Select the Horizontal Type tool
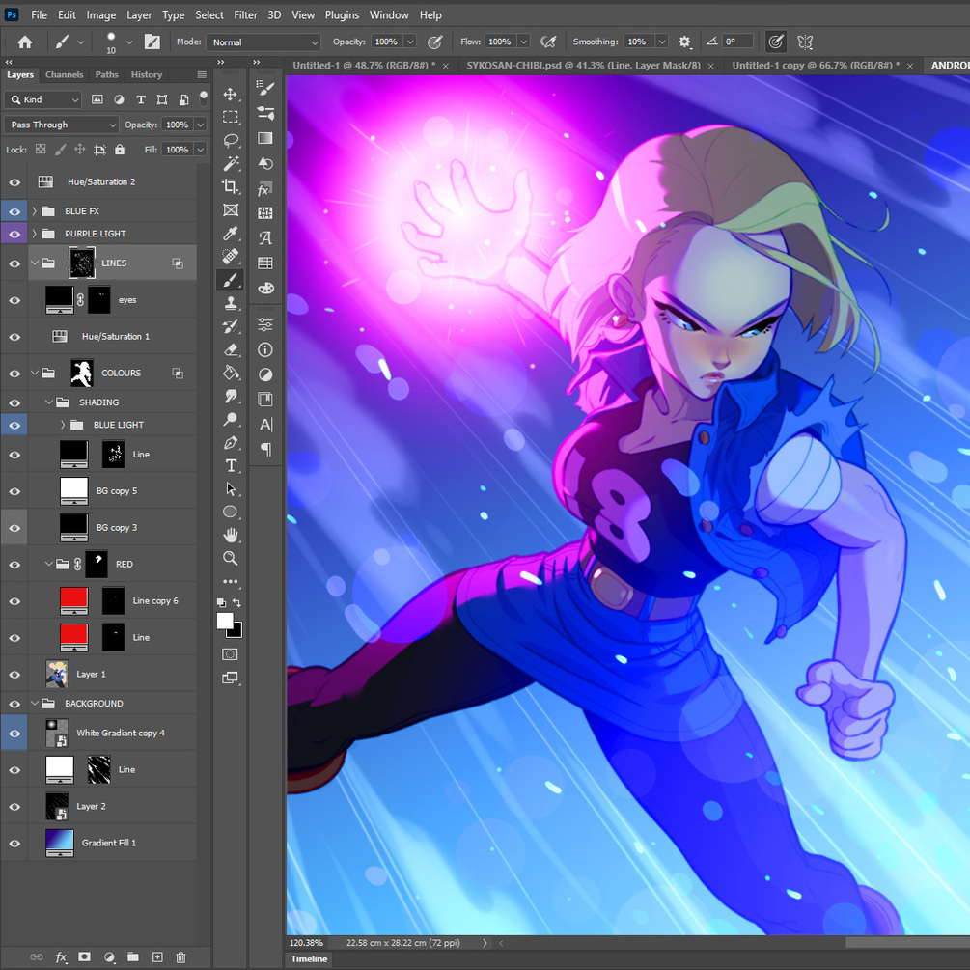This screenshot has height=970, width=970. tap(230, 466)
